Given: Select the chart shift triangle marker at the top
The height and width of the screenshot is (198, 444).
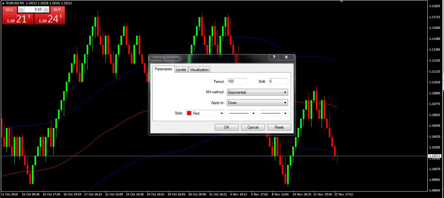Looking at the screenshot, I should click(341, 1).
